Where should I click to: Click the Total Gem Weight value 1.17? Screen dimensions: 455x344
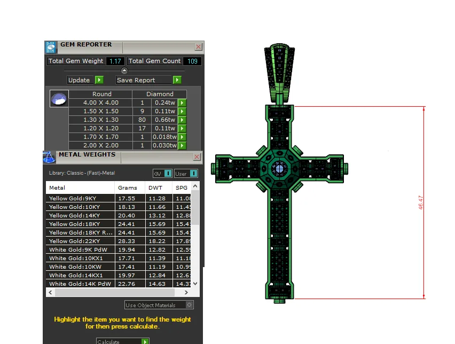[115, 61]
